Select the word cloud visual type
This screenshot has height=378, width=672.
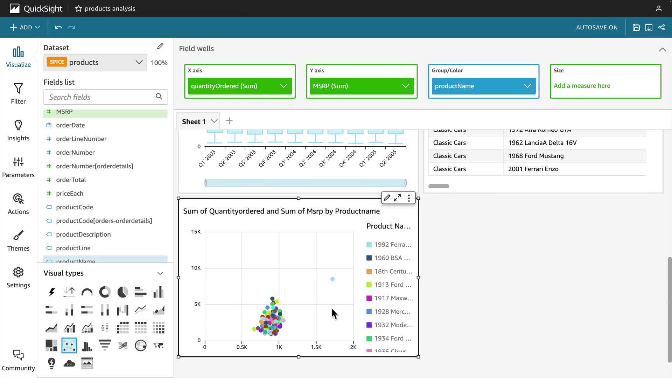(69, 364)
